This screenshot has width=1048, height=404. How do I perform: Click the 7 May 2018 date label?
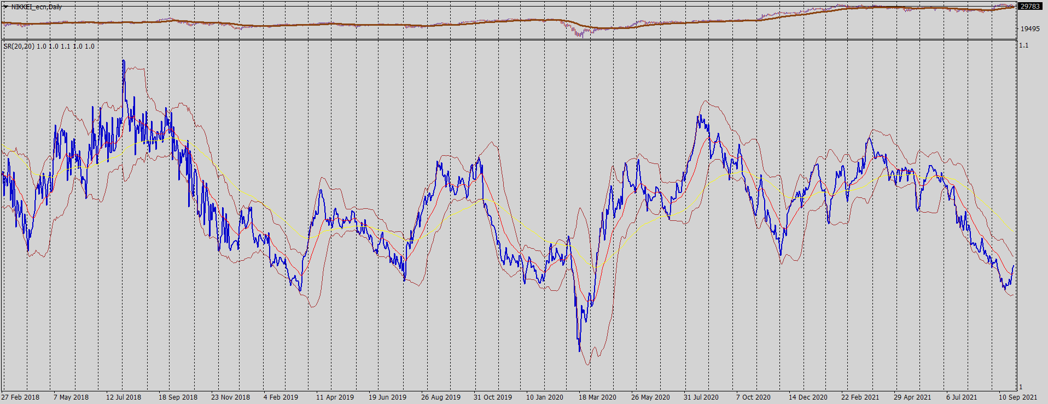pyautogui.click(x=71, y=397)
